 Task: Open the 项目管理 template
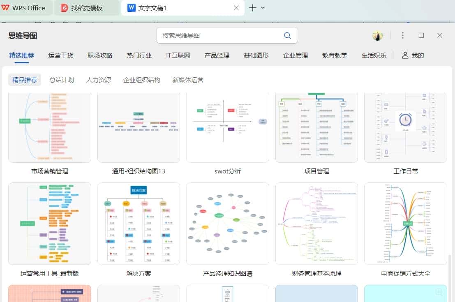coord(316,127)
